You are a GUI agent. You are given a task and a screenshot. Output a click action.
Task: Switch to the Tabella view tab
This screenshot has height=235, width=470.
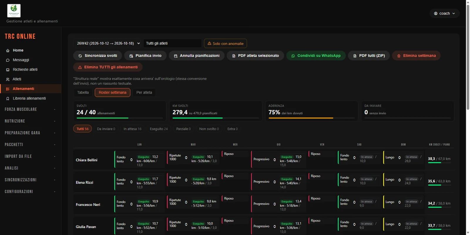83,93
